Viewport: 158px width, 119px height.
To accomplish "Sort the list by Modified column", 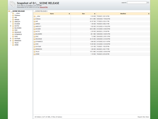I will tap(123, 14).
